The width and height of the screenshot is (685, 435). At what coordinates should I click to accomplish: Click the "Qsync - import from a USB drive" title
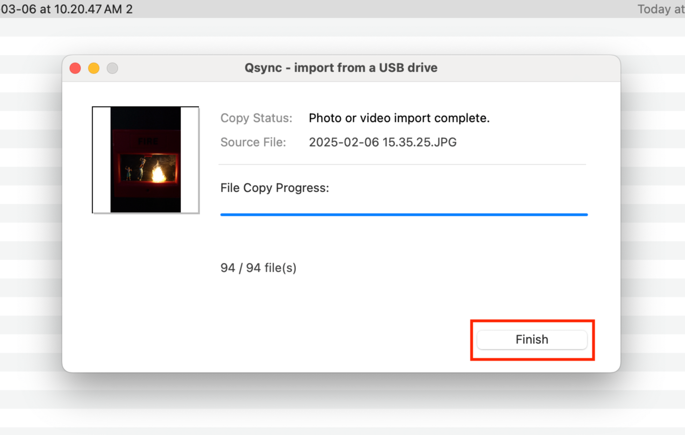(x=341, y=68)
